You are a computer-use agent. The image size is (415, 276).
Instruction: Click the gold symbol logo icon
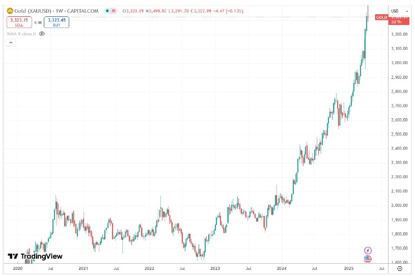click(x=9, y=11)
